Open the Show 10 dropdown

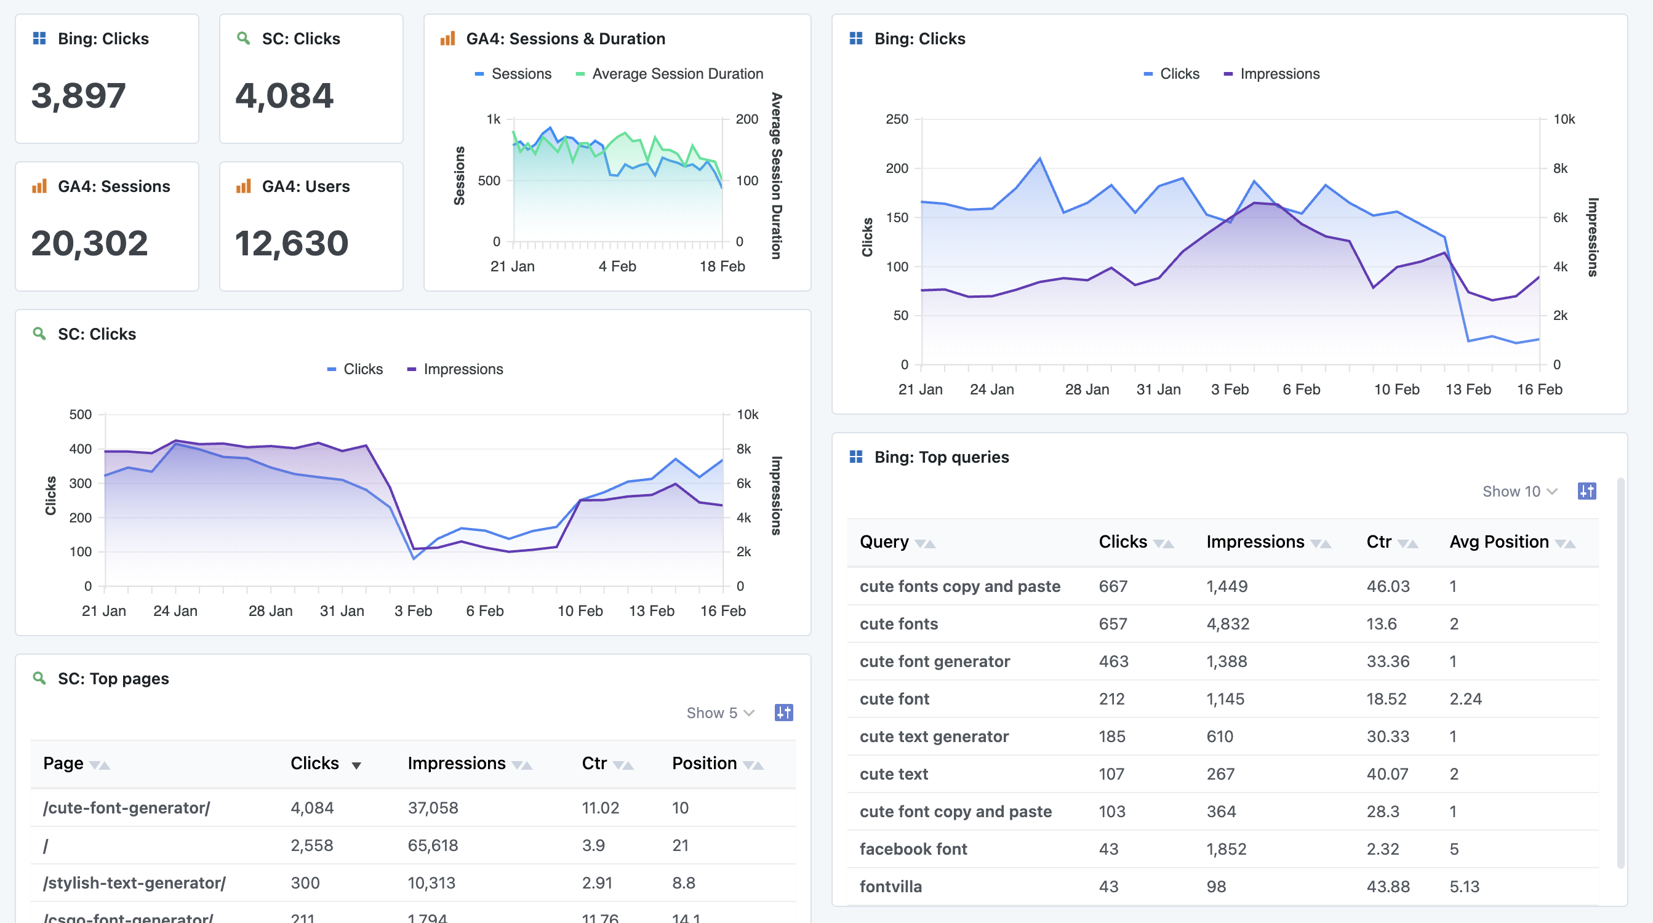(1519, 491)
